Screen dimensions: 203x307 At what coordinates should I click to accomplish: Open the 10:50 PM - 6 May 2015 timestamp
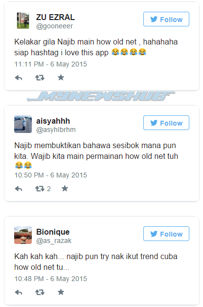50,175
